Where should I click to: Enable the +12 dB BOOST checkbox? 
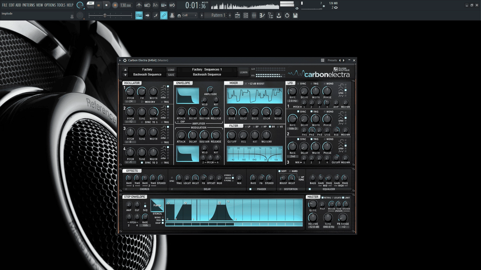(246, 84)
